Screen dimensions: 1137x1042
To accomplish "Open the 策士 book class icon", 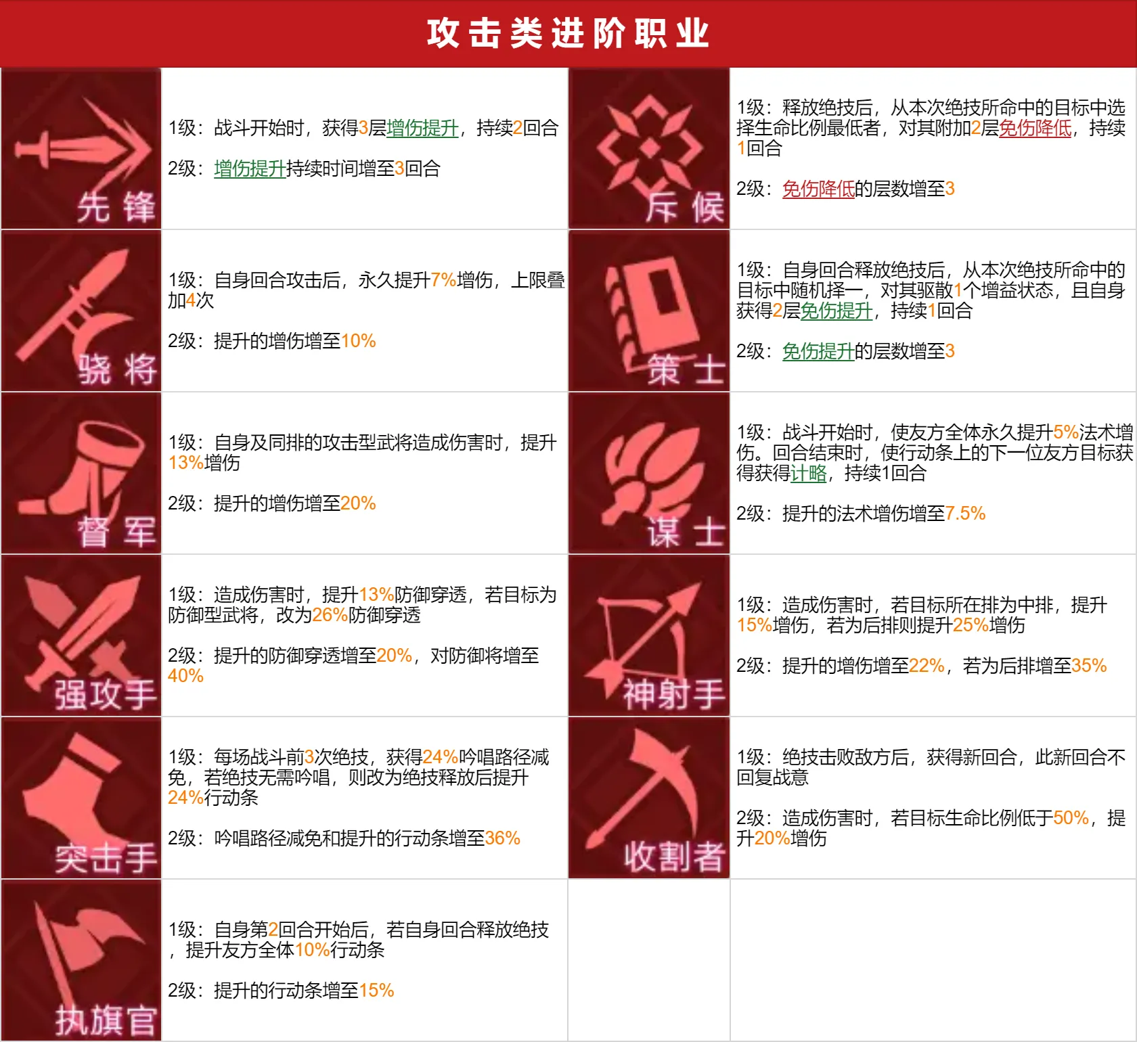I will click(649, 311).
